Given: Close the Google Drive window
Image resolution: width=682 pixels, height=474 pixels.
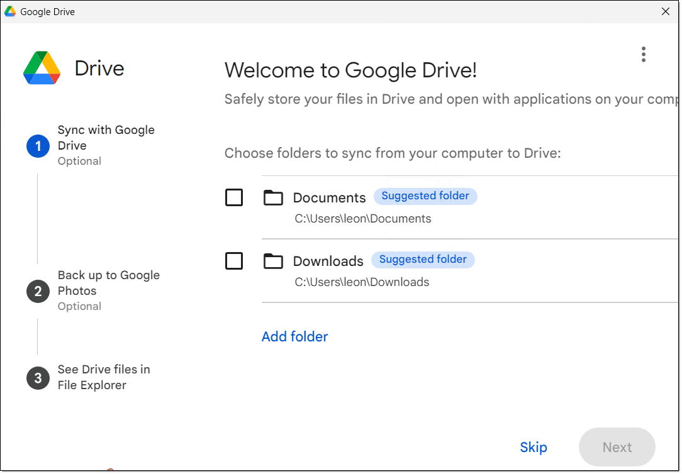Looking at the screenshot, I should click(x=666, y=11).
